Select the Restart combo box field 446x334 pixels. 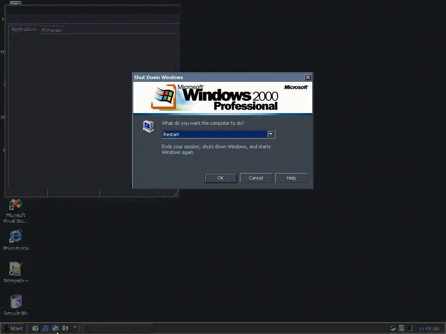[218, 134]
